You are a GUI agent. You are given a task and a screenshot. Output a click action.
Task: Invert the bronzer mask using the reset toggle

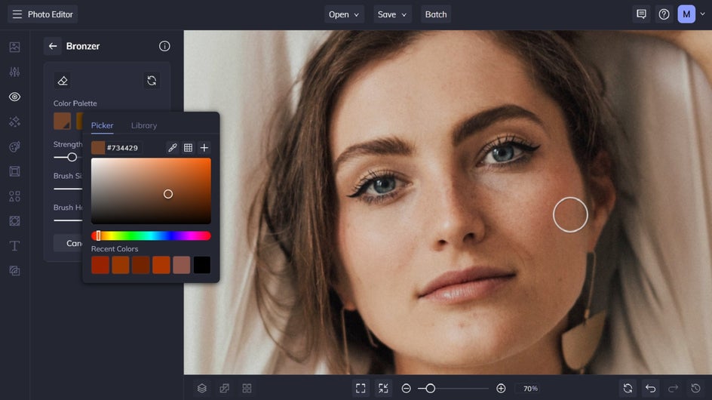click(152, 81)
